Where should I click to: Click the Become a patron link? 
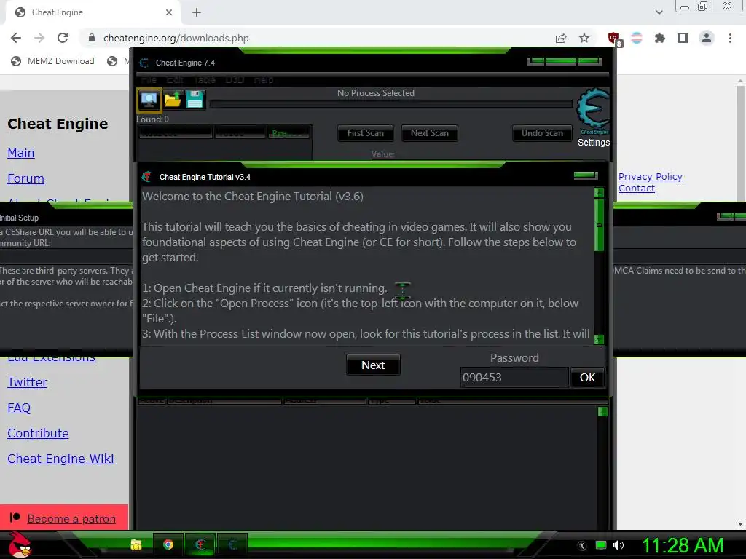click(x=71, y=518)
